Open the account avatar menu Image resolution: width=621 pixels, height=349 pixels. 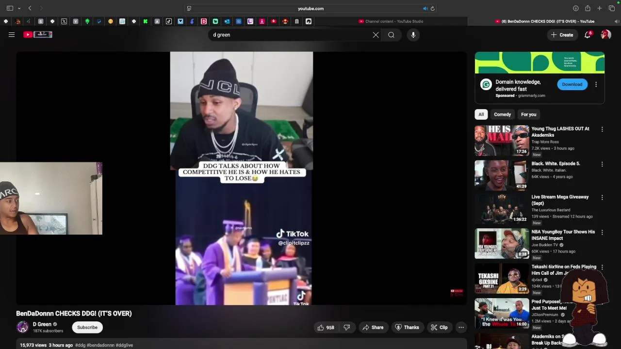tap(605, 34)
